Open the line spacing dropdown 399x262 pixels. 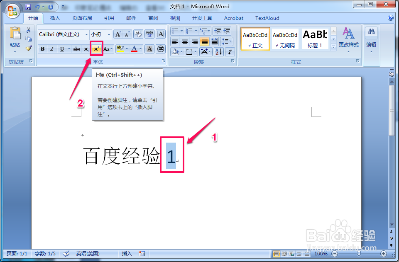pyautogui.click(x=227, y=41)
